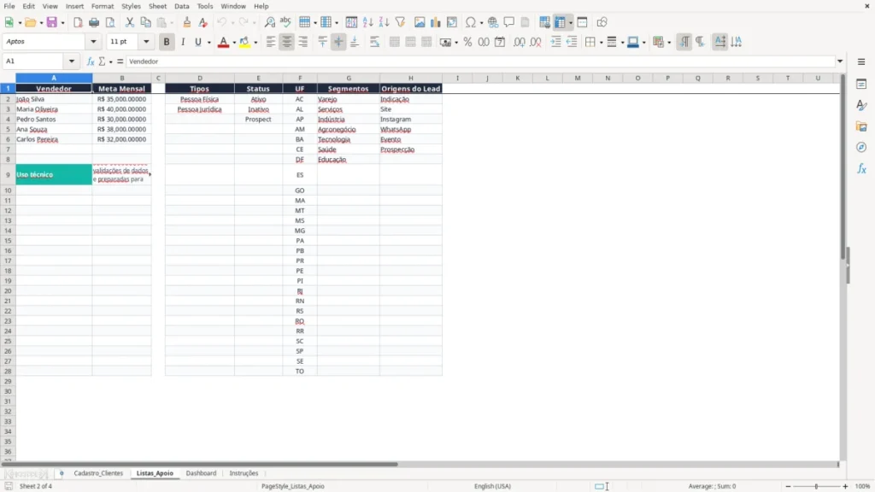875x492 pixels.
Task: Open the Select Function sum dropdown arrow
Action: pyautogui.click(x=110, y=61)
